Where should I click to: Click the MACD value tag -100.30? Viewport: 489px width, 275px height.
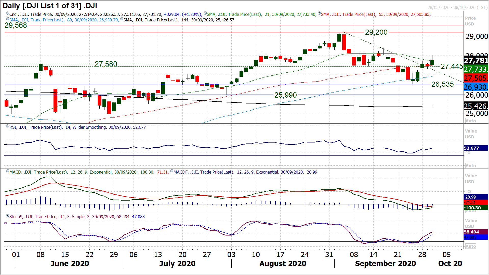coord(476,208)
